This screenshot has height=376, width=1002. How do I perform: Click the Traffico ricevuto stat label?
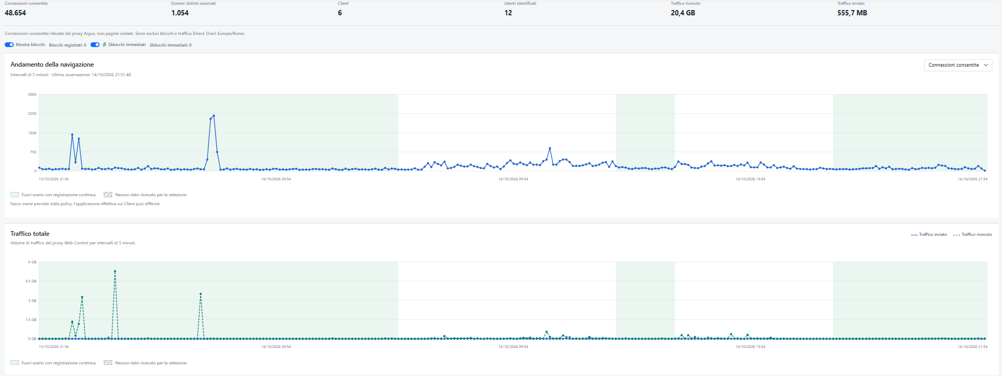click(x=685, y=4)
